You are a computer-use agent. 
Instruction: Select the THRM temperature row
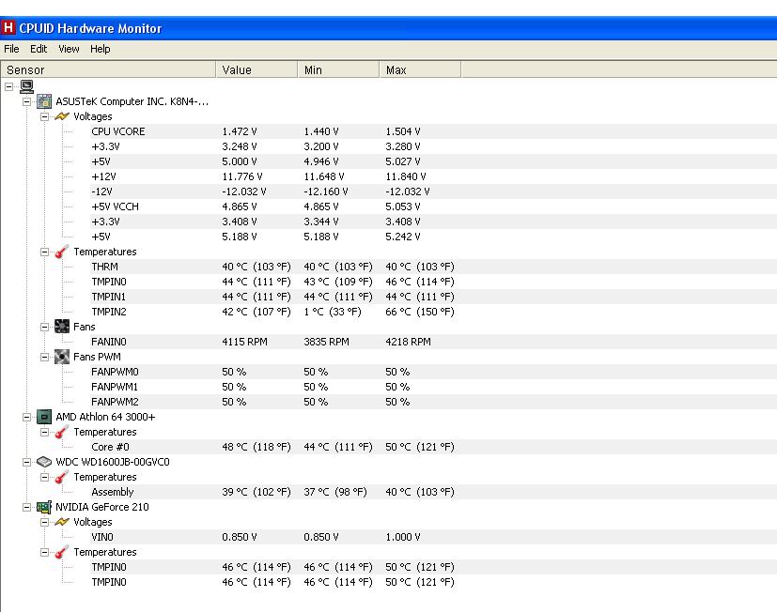coord(433,267)
